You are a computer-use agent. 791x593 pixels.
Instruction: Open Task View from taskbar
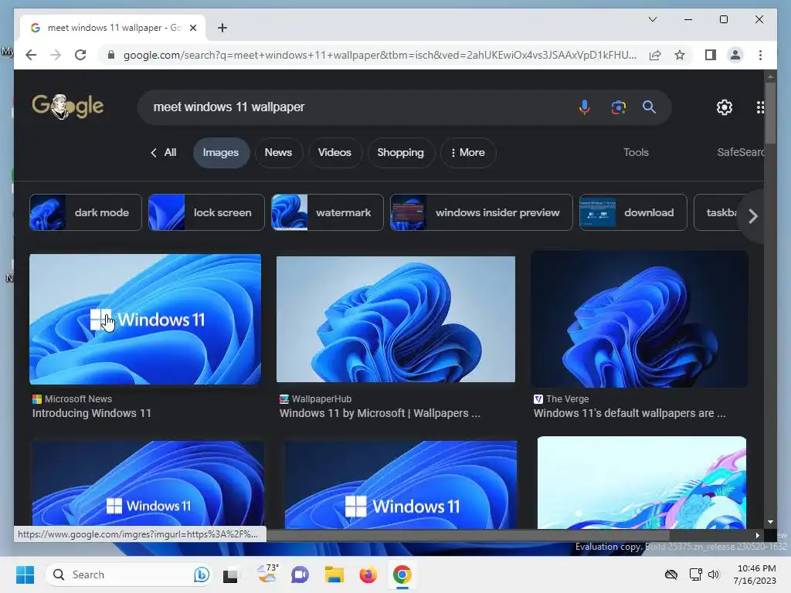pyautogui.click(x=230, y=574)
